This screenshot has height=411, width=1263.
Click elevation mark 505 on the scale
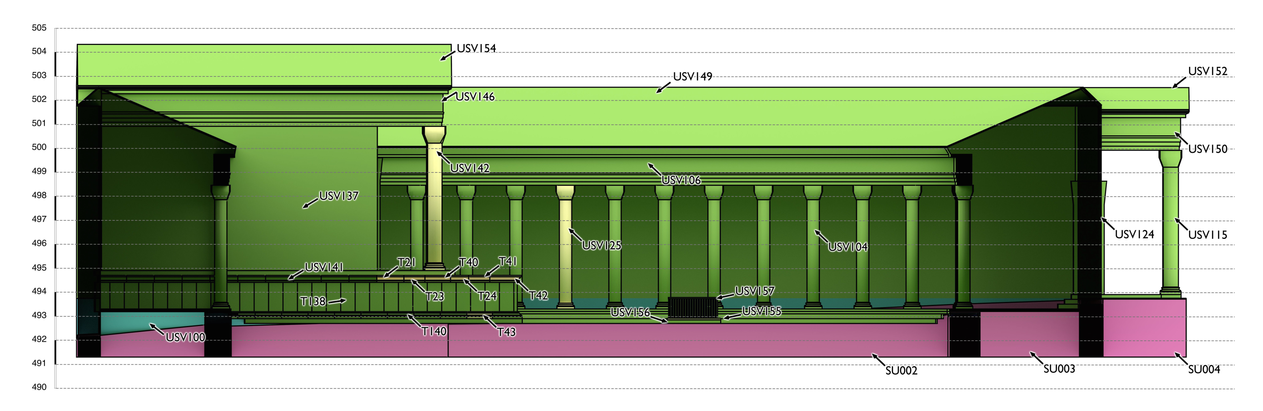pos(39,28)
